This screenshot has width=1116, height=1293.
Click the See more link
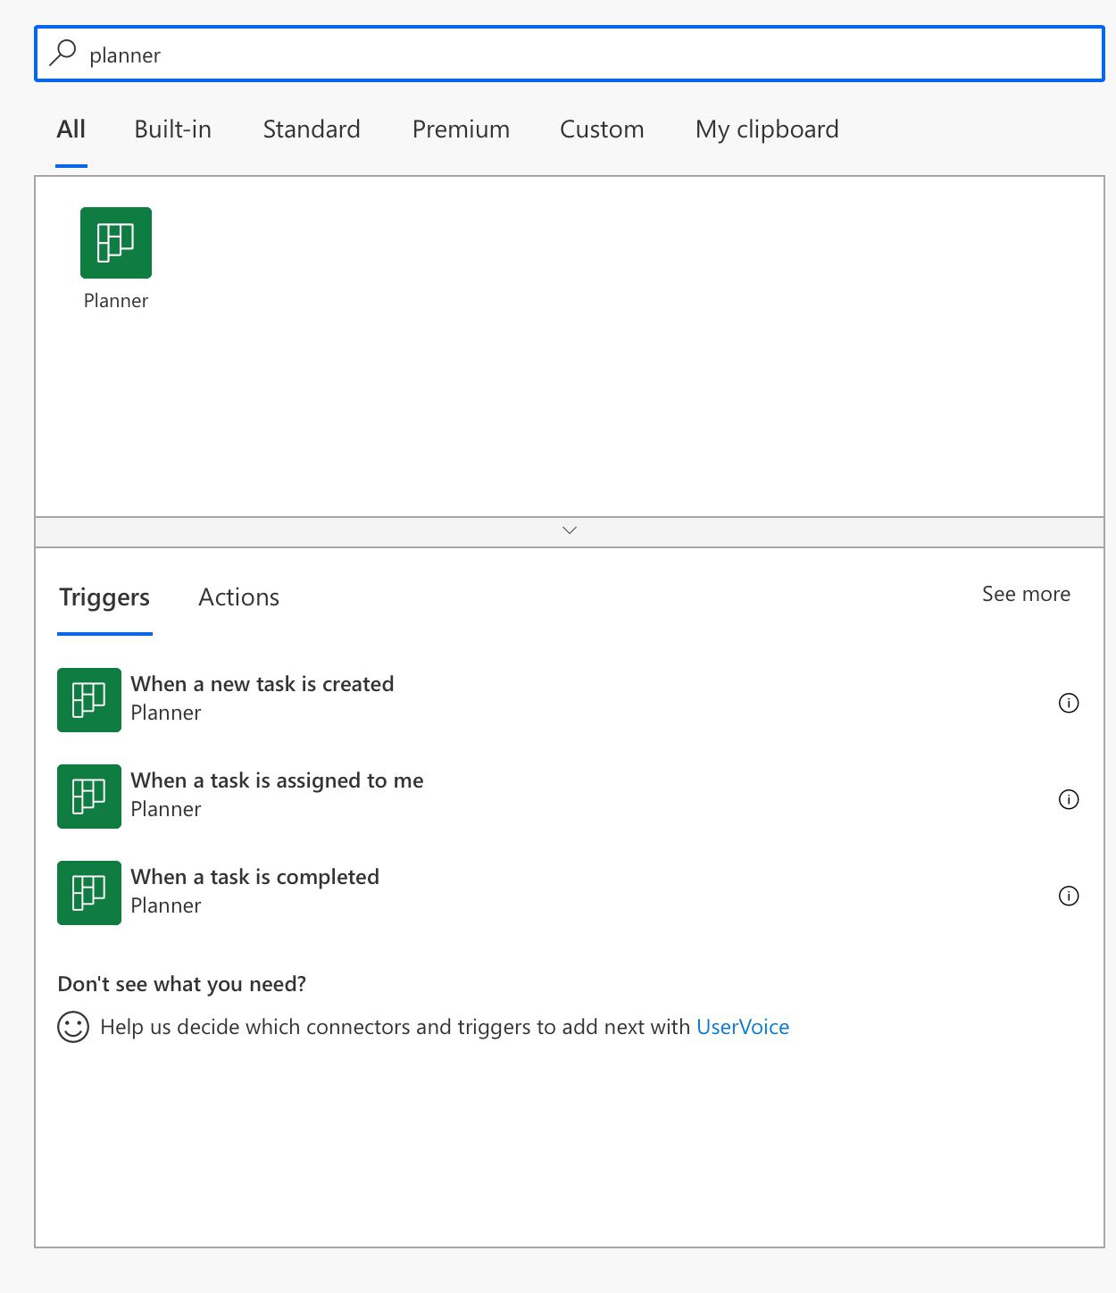[x=1025, y=594]
